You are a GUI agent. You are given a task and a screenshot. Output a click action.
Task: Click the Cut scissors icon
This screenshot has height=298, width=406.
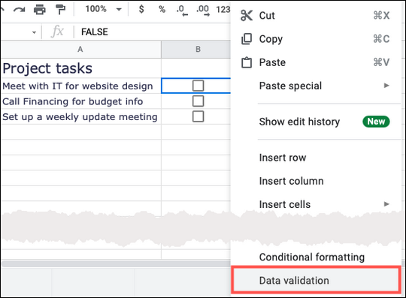tap(247, 16)
